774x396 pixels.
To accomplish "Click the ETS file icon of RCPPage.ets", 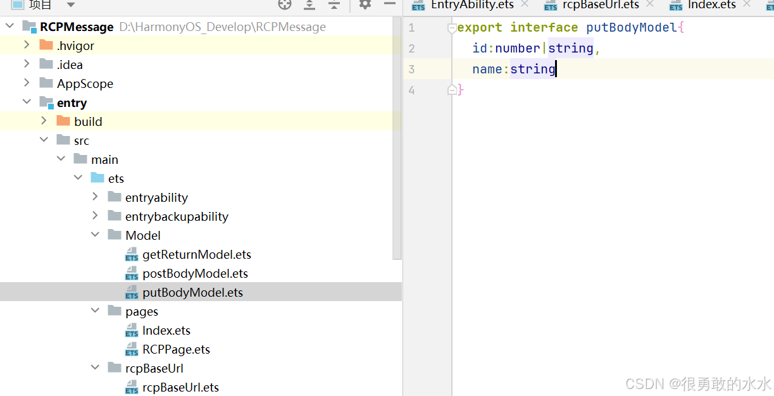I will [x=132, y=350].
